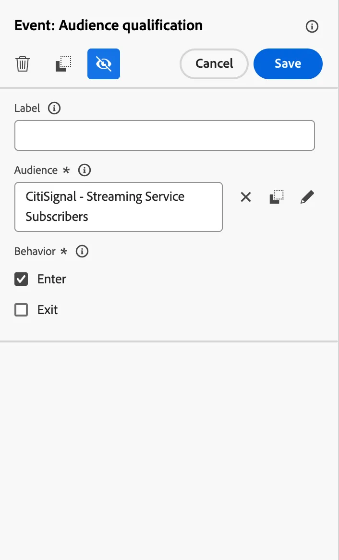Open the CitiSignal Streaming Service Subscribers audience field
The height and width of the screenshot is (560, 339).
tap(119, 207)
